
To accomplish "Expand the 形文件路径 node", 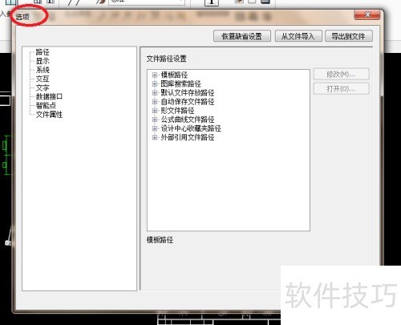I will (155, 111).
